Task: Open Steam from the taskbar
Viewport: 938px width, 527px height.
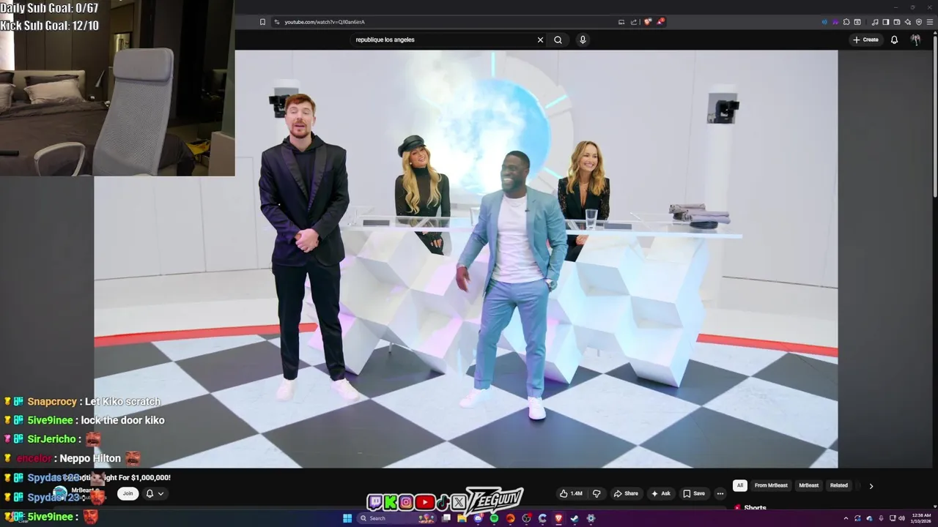Action: coord(574,518)
